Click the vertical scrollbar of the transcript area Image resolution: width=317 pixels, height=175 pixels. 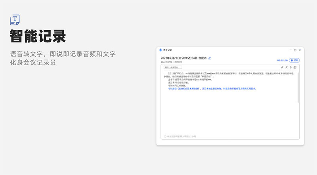pos(298,87)
